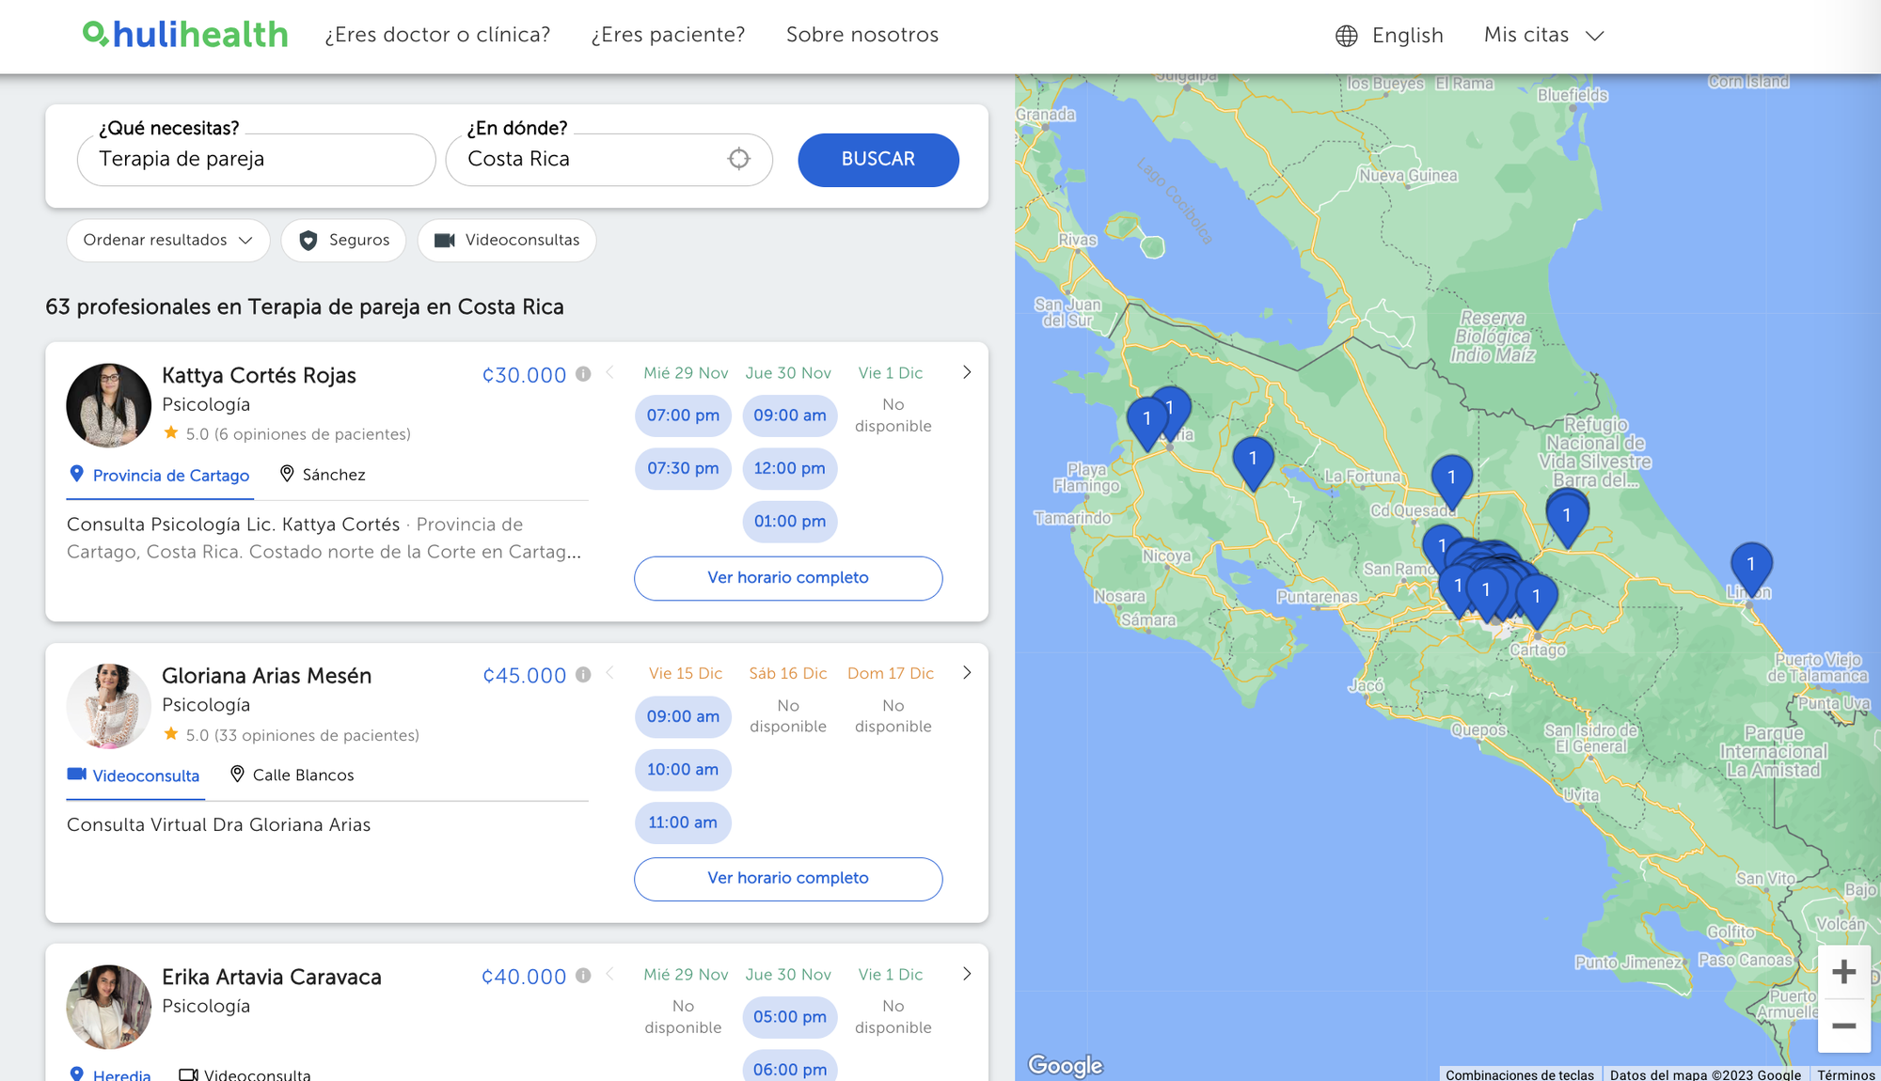View Gloriana Arias Mesén's full schedule
Image resolution: width=1881 pixels, height=1081 pixels.
coord(787,878)
